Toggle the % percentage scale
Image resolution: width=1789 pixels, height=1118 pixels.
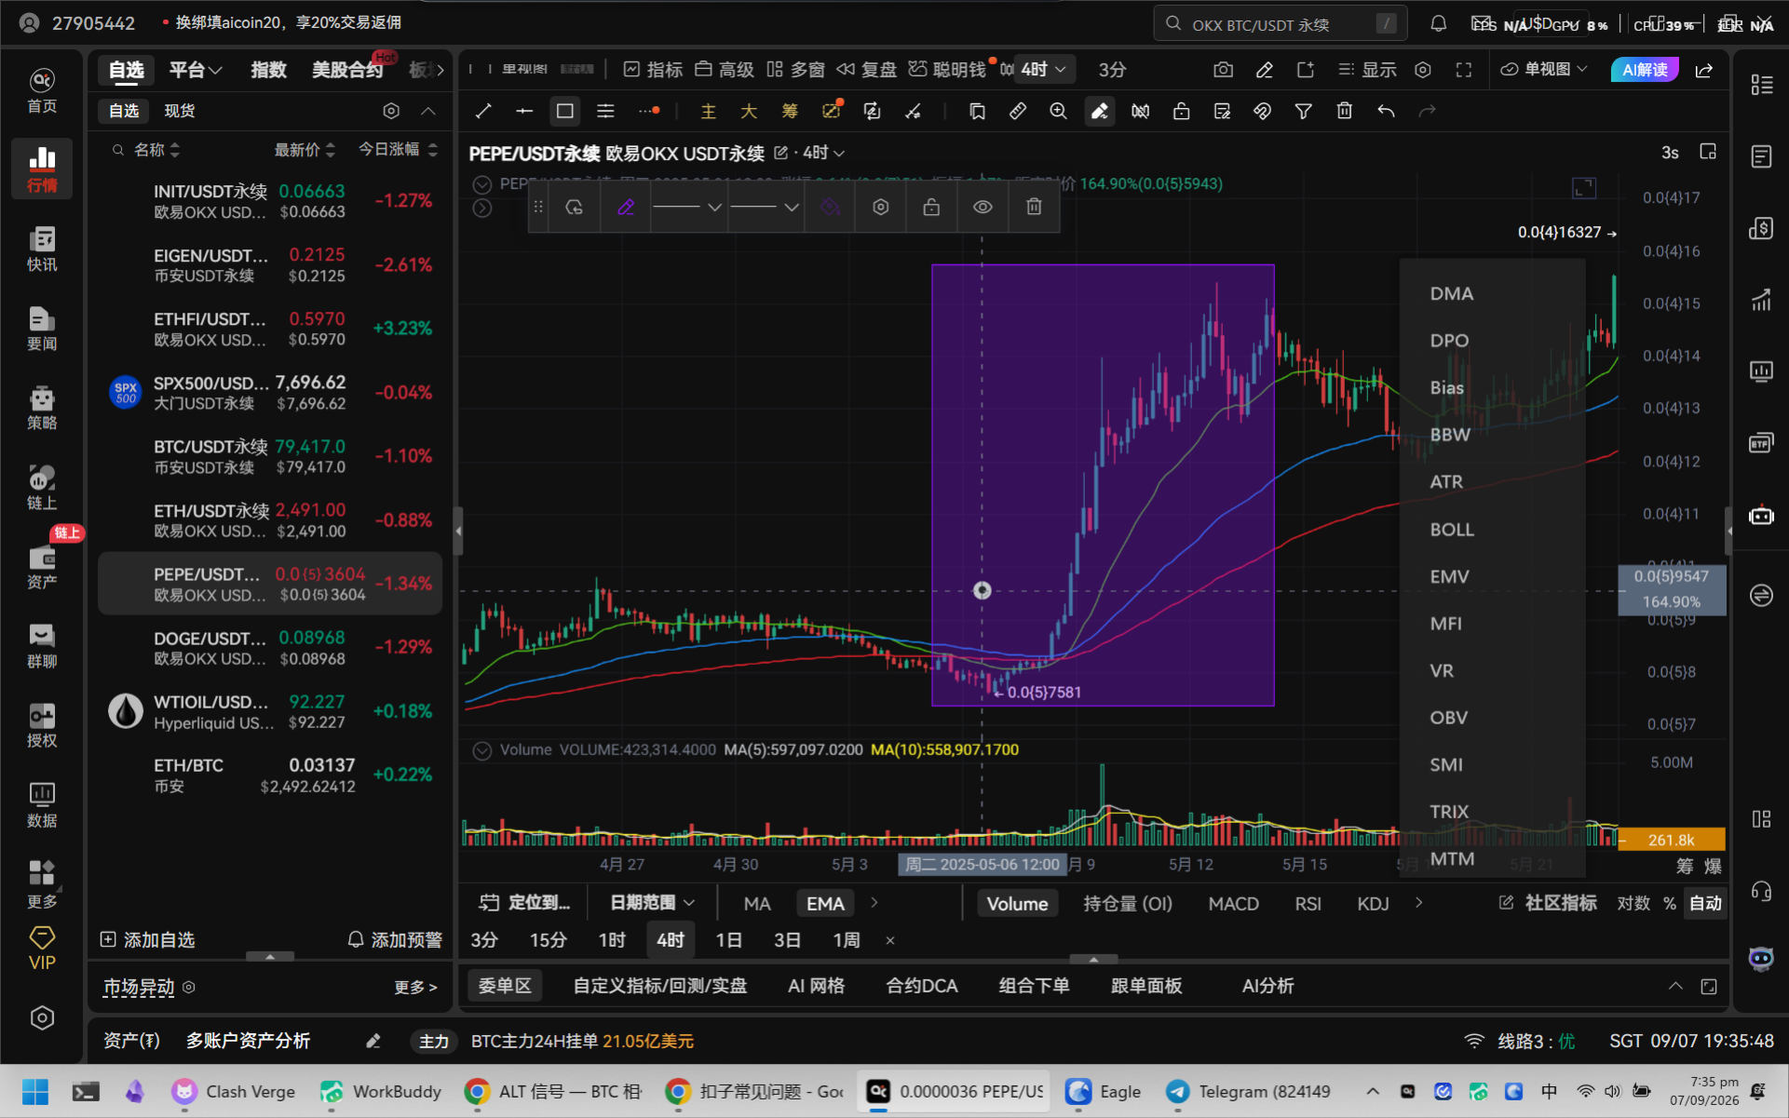click(x=1670, y=903)
